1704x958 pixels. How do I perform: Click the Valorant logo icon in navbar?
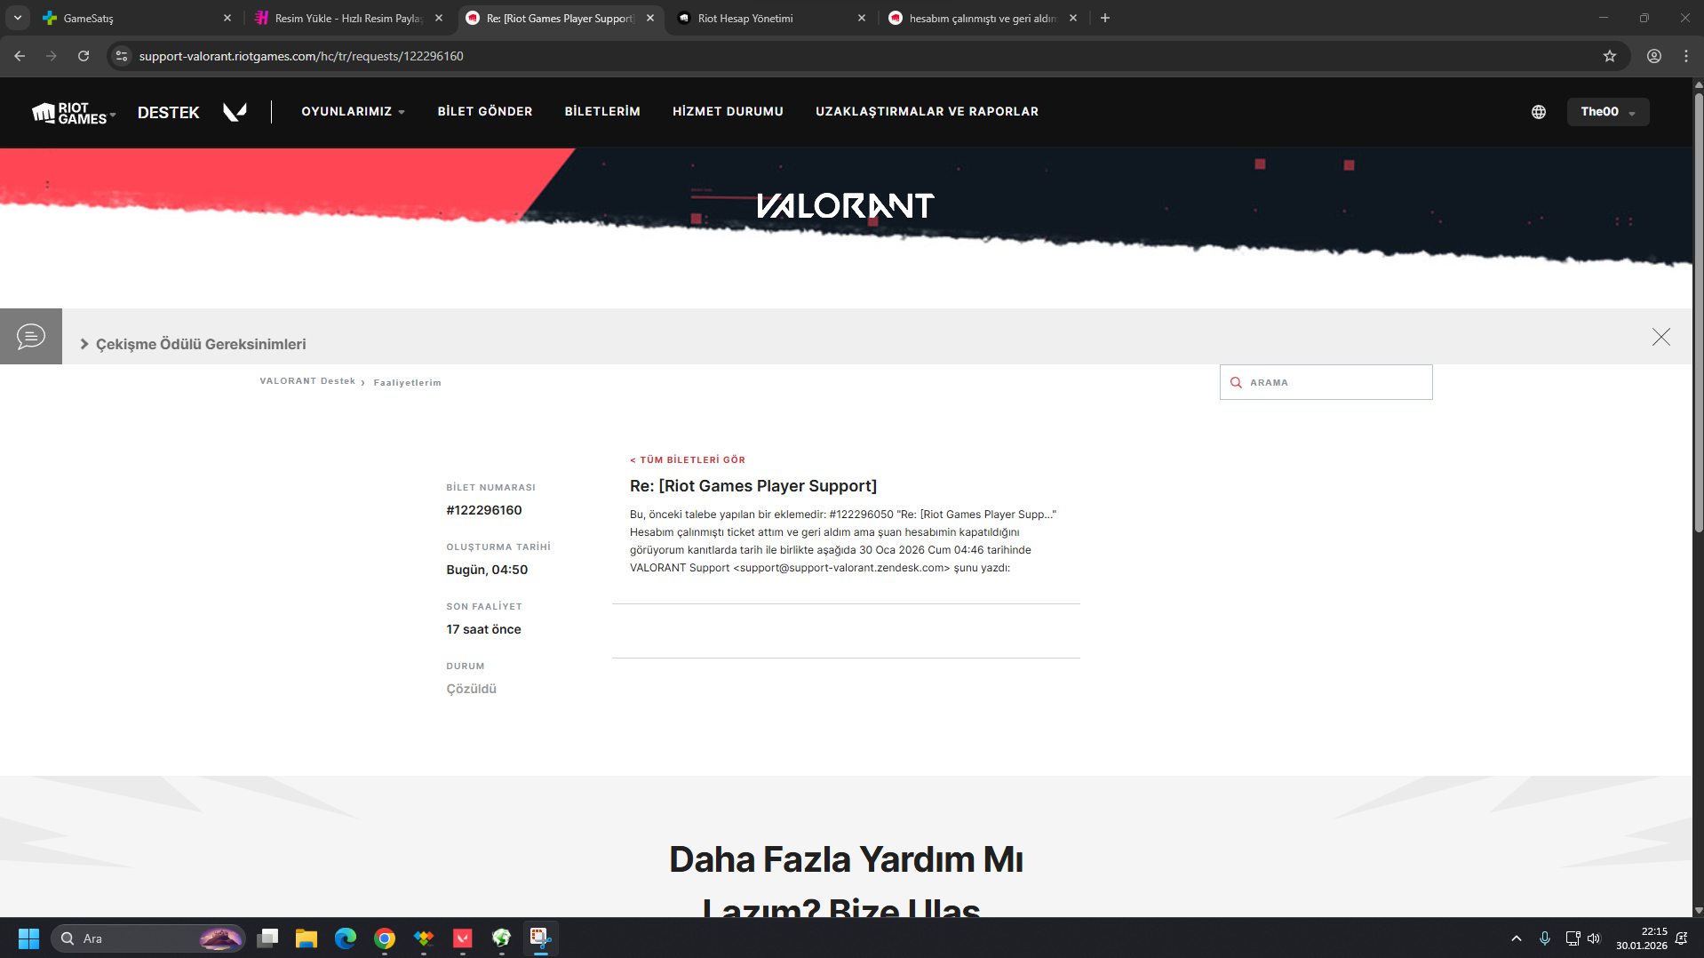click(x=235, y=112)
